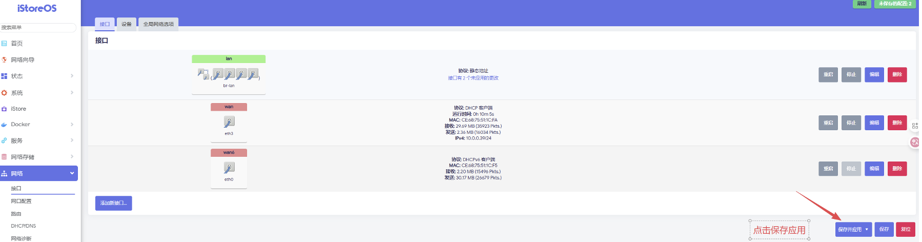Switch to the 全局网络选项 tab
922x242 pixels.
pyautogui.click(x=158, y=24)
